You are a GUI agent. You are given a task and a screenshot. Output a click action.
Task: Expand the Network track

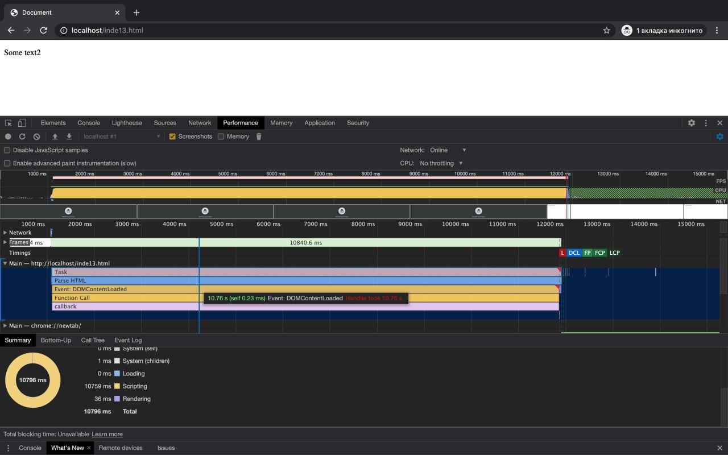click(x=5, y=233)
